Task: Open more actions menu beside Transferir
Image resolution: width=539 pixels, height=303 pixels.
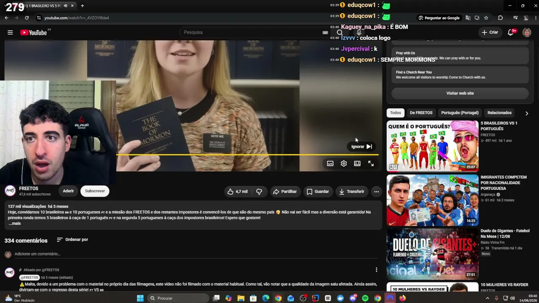Action: pyautogui.click(x=376, y=191)
